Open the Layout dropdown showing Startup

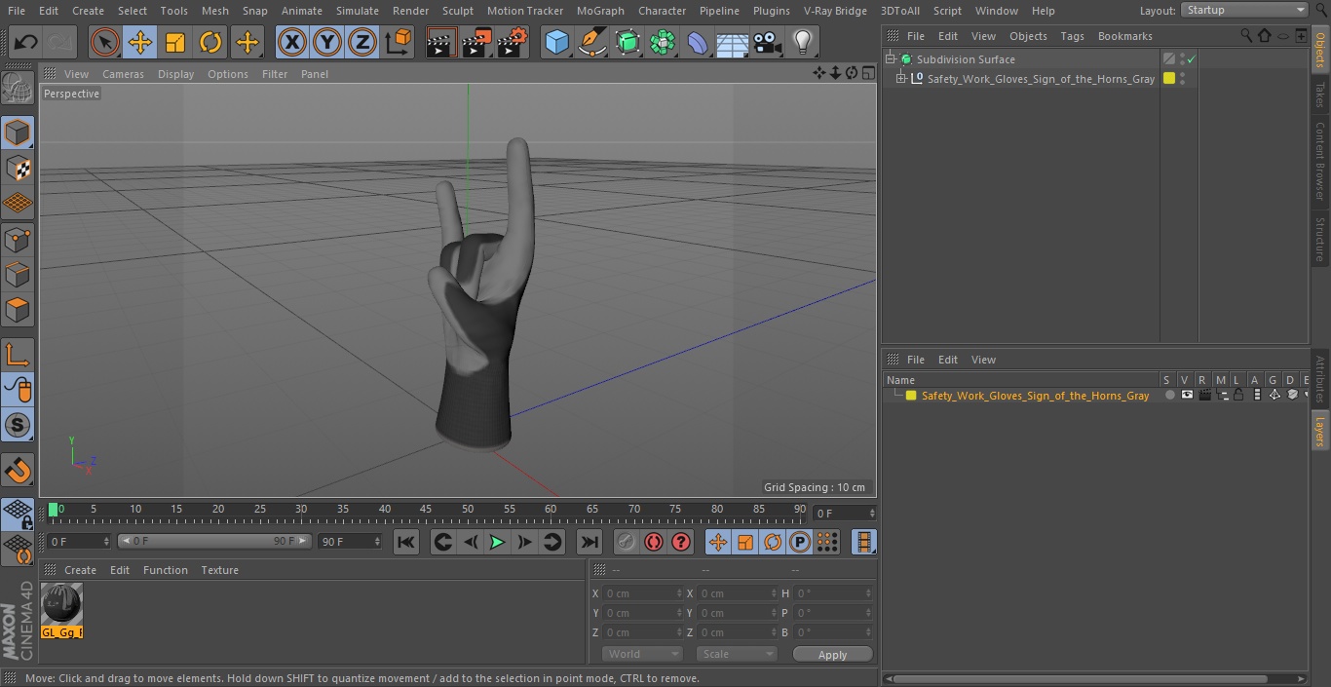1244,10
